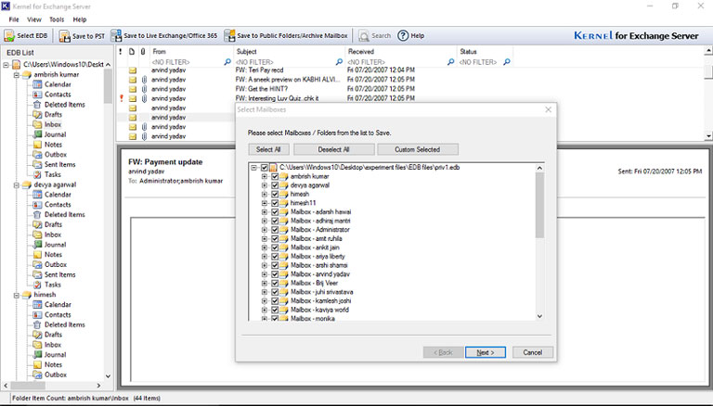Image resolution: width=713 pixels, height=406 pixels.
Task: Select ambrish kumar Deleted Items icon
Action: click(x=37, y=105)
